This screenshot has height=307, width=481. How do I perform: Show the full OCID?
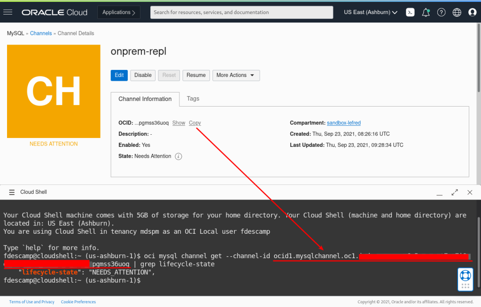pos(178,123)
